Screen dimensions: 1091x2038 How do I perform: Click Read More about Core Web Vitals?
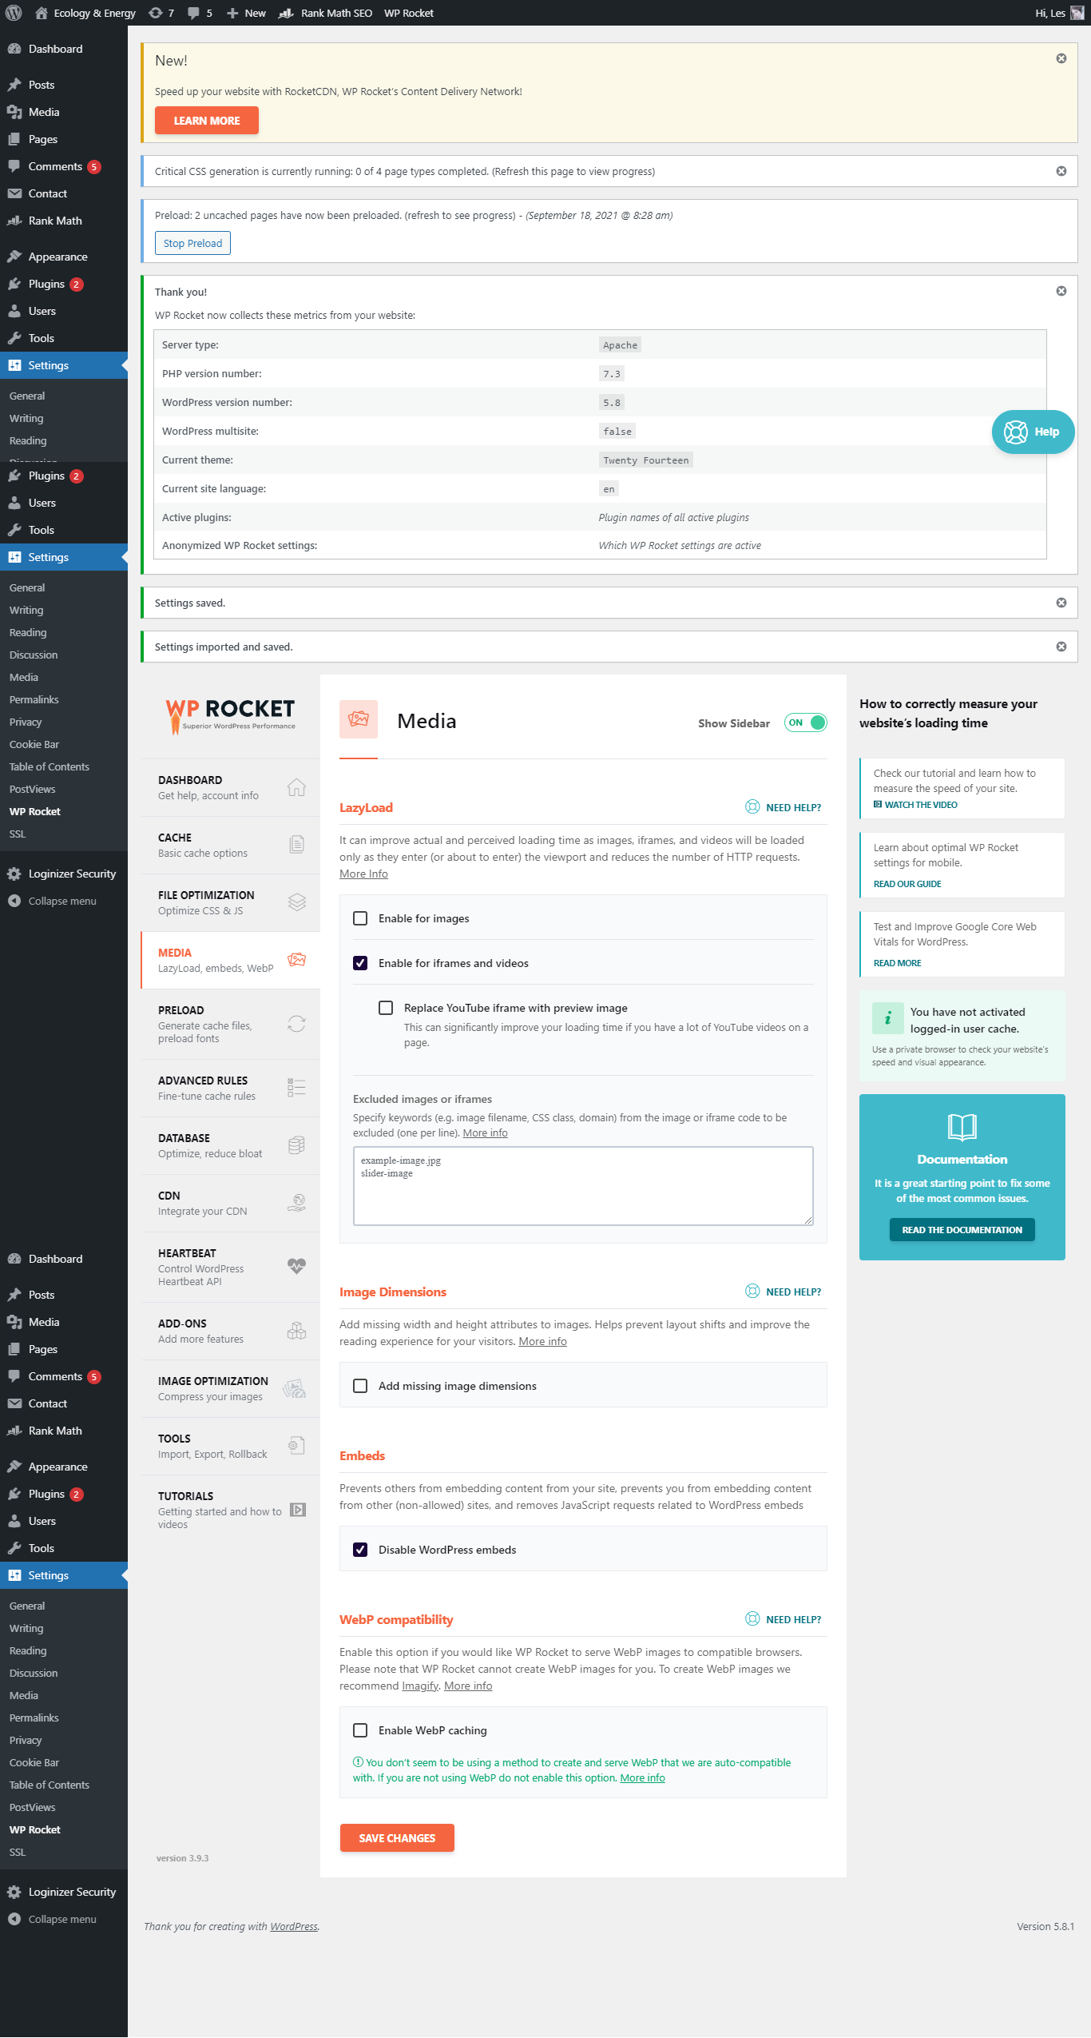[x=898, y=963]
